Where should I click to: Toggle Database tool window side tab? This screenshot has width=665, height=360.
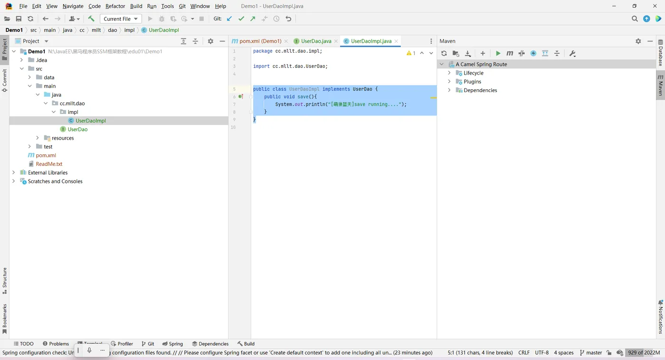coord(660,52)
